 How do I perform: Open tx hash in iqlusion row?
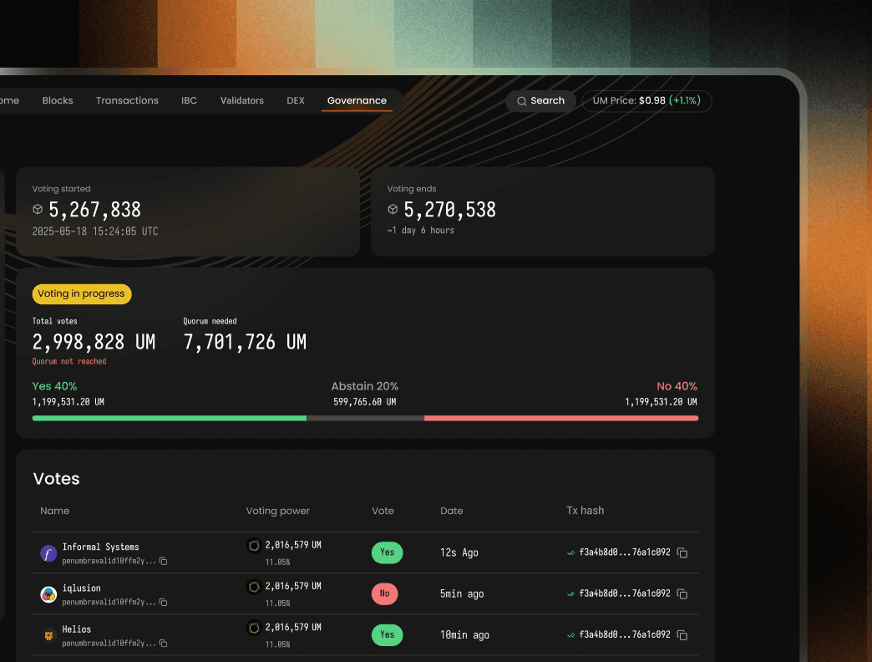coord(625,593)
